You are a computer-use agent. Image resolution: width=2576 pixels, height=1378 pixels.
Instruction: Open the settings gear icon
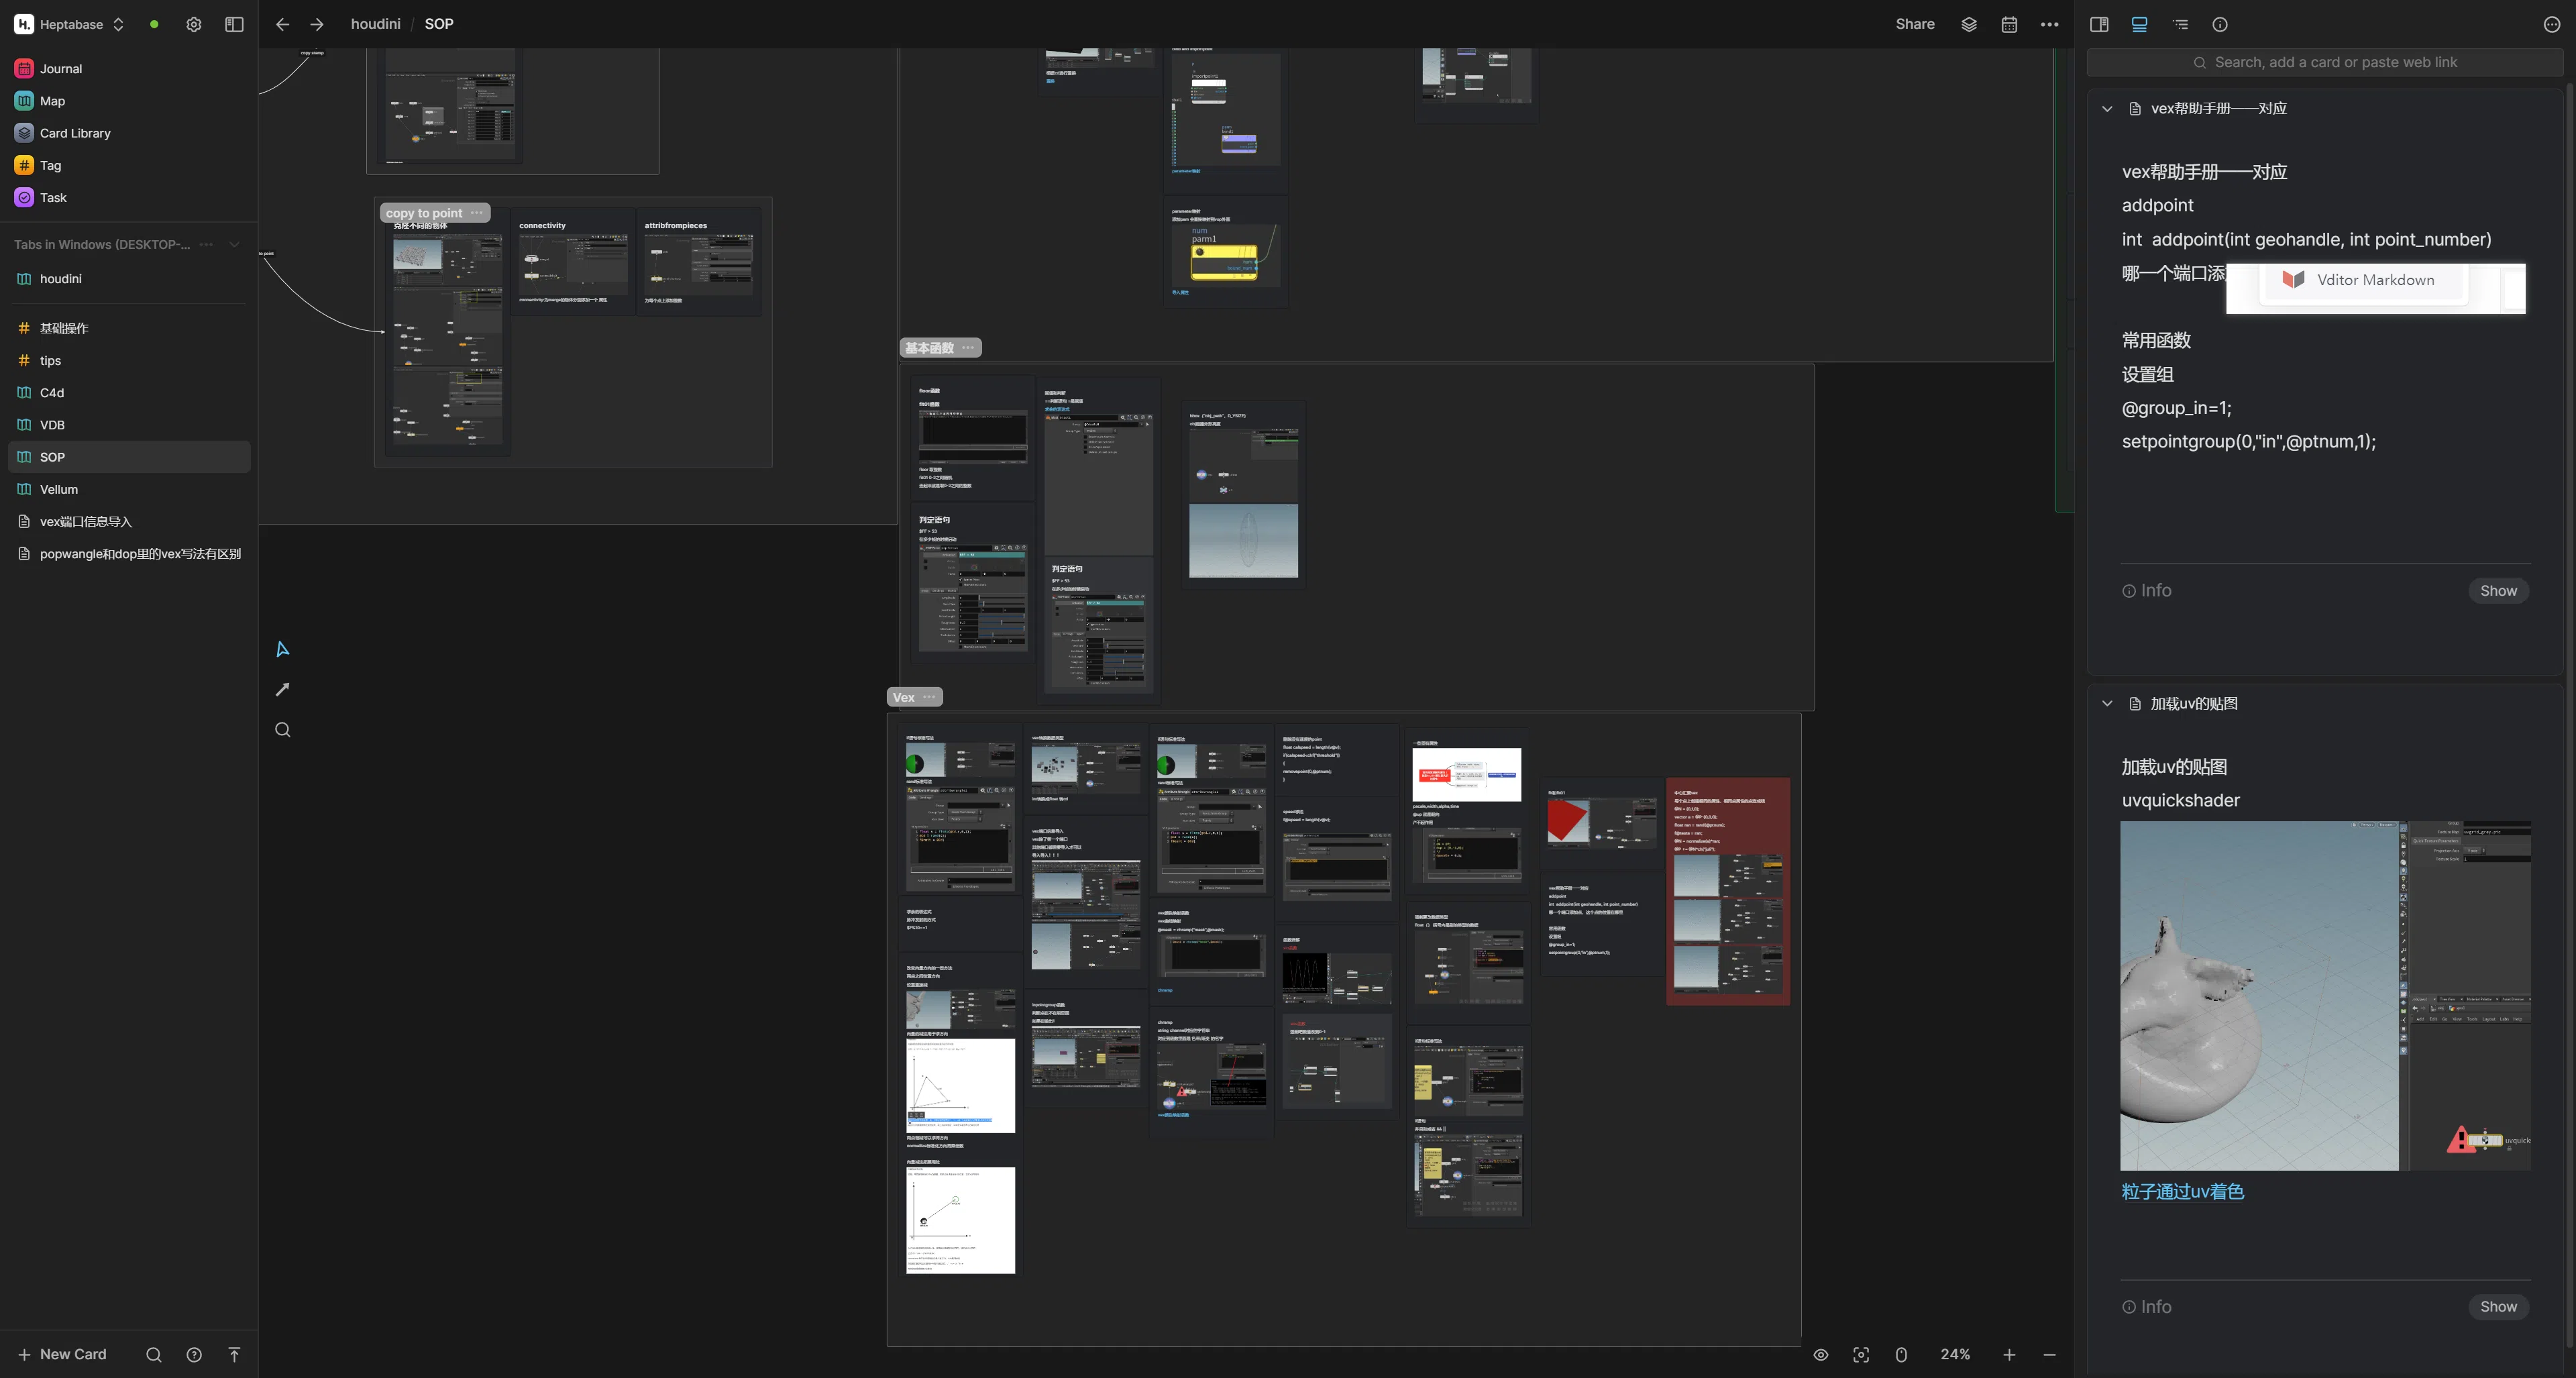tap(193, 24)
